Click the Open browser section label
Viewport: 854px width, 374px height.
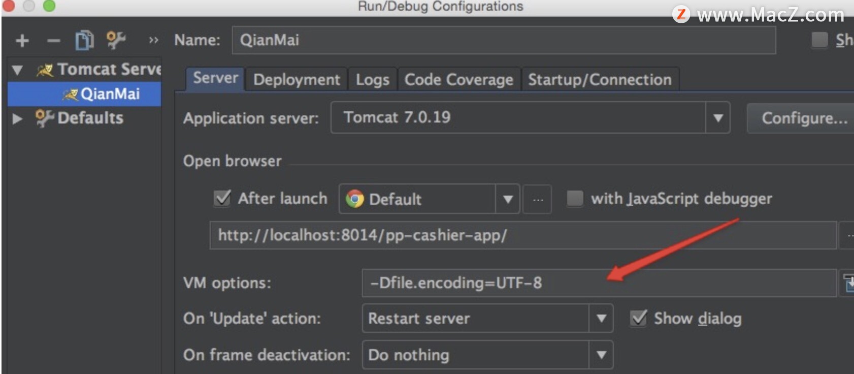[232, 161]
